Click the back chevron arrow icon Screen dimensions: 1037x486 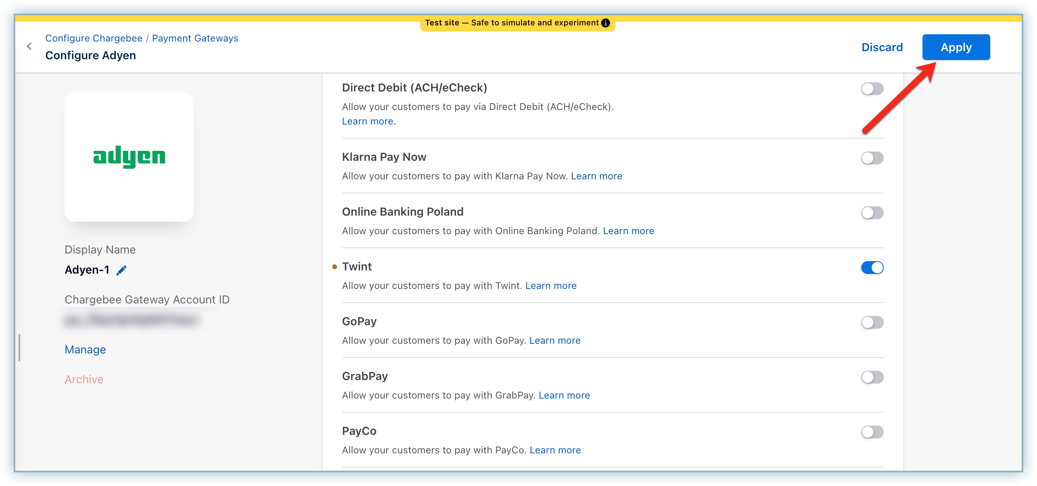coord(29,46)
